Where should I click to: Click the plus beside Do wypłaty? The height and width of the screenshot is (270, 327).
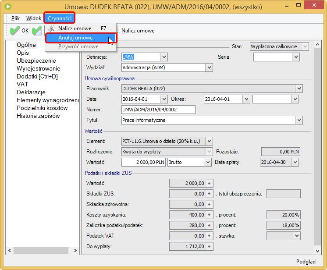coord(209,246)
